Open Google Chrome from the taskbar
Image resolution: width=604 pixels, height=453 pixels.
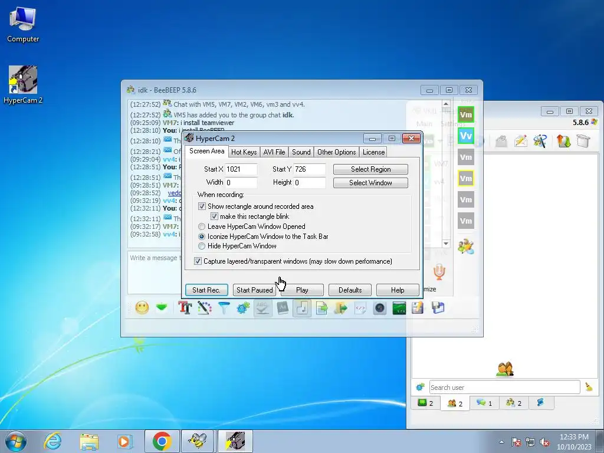[162, 441]
